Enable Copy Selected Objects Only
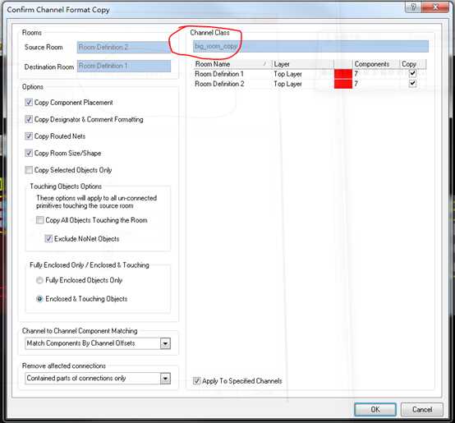This screenshot has width=455, height=423. (x=29, y=170)
